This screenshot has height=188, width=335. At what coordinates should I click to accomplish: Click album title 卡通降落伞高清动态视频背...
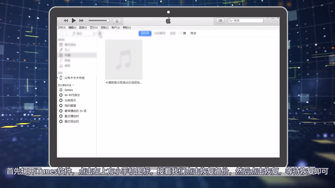click(x=124, y=83)
